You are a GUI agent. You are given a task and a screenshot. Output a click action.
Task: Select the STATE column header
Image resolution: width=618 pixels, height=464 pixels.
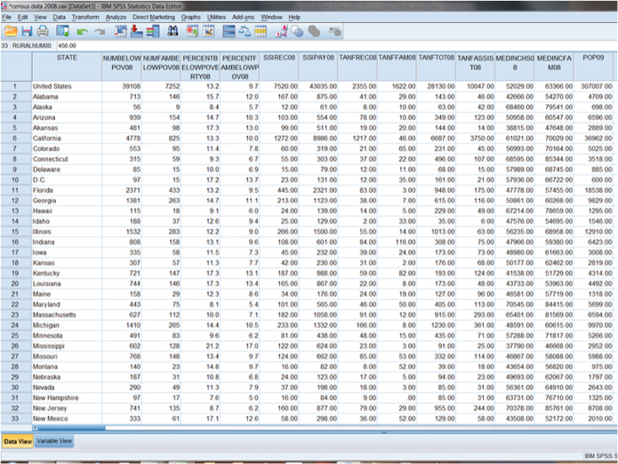click(x=67, y=67)
